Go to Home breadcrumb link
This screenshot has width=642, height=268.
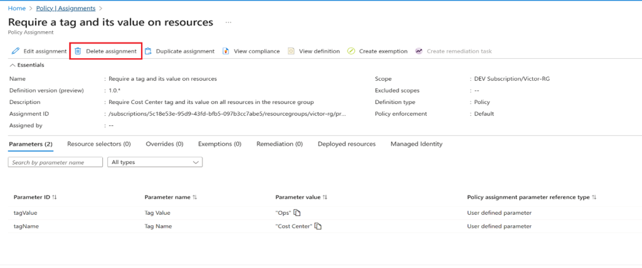17,8
